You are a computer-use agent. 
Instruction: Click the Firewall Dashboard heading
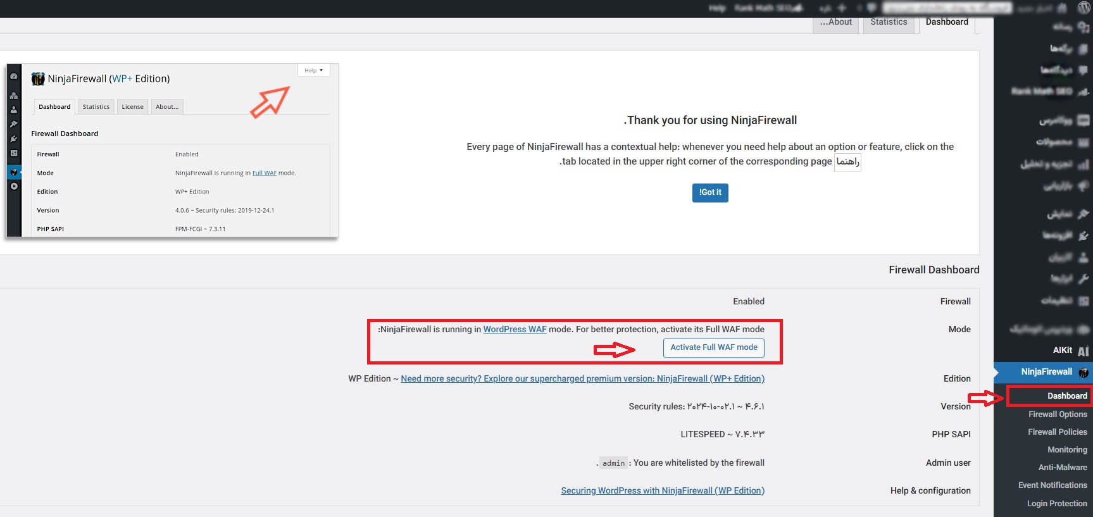tap(934, 270)
